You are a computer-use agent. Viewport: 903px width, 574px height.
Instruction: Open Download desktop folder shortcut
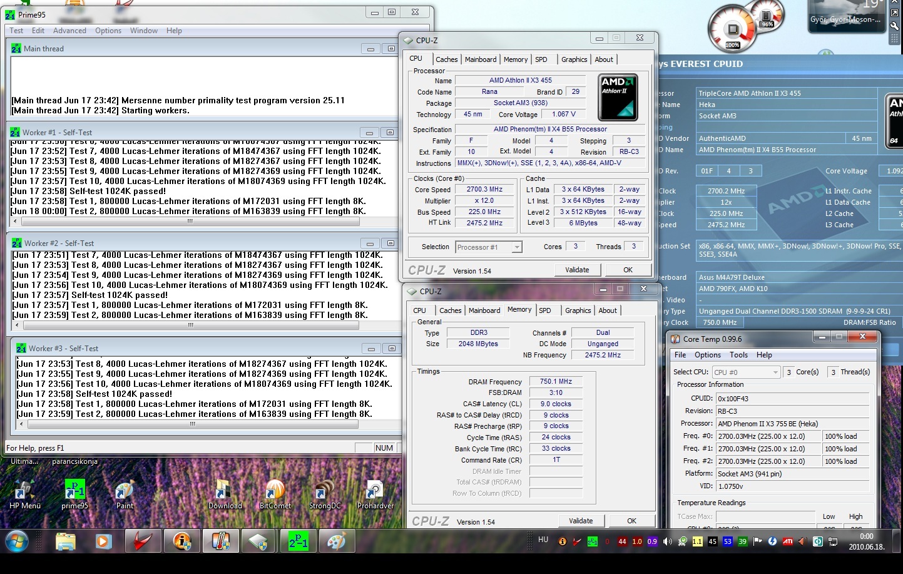click(225, 495)
